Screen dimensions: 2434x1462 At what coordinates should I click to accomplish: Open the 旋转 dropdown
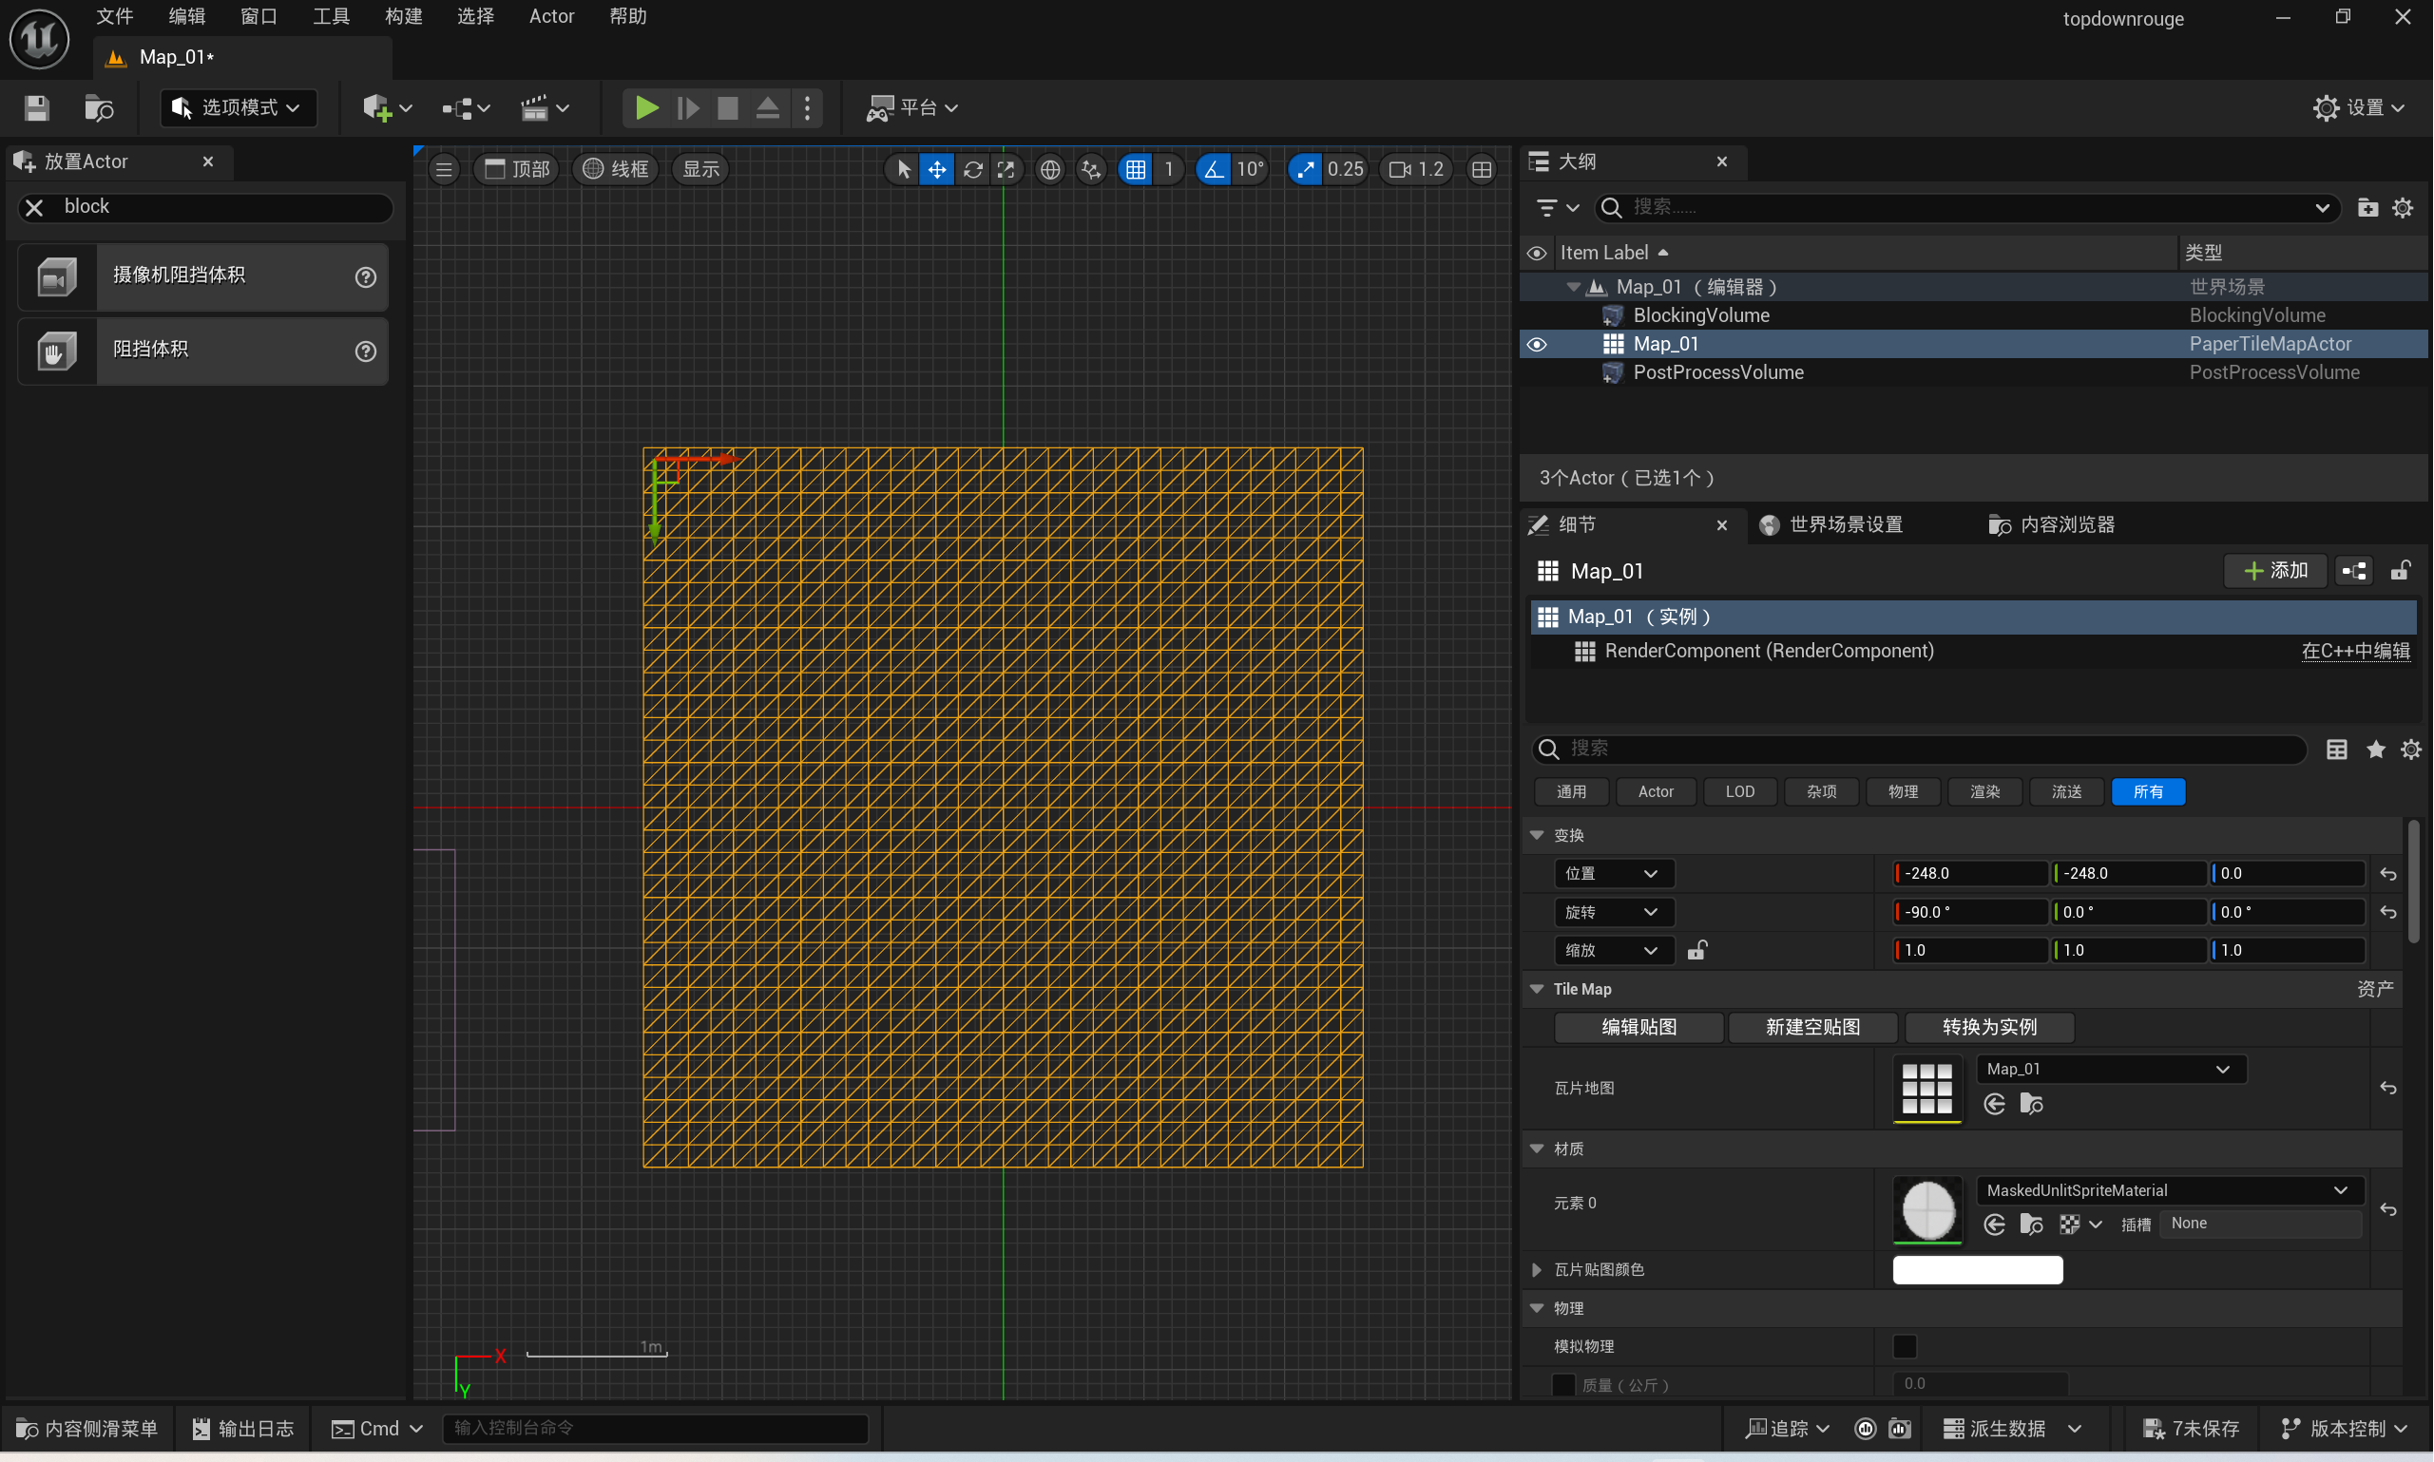(x=1614, y=912)
